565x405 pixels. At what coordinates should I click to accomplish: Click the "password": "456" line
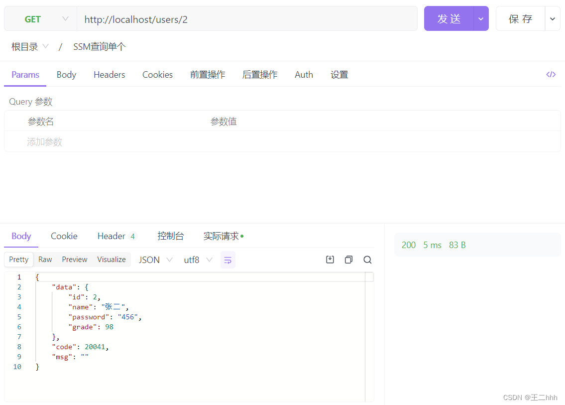[x=105, y=317]
